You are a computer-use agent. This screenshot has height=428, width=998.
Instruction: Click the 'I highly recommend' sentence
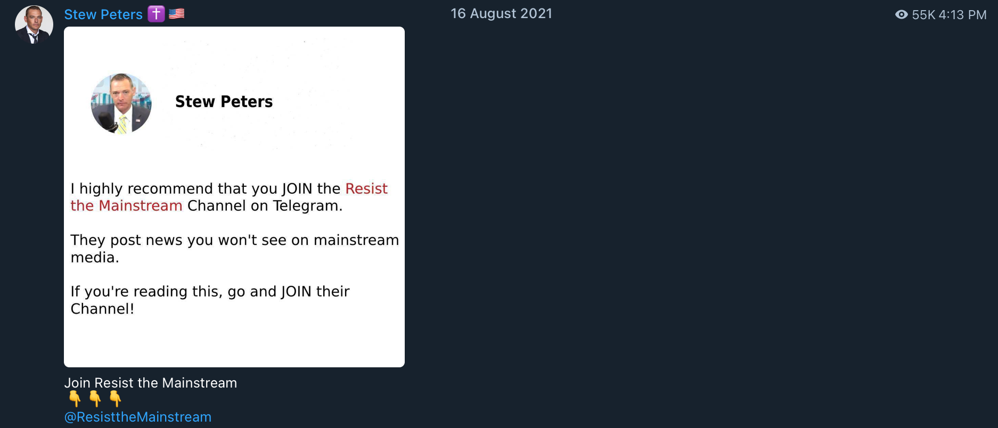click(229, 197)
